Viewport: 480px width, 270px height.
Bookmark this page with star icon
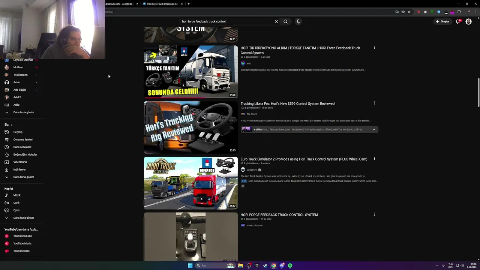click(409, 12)
